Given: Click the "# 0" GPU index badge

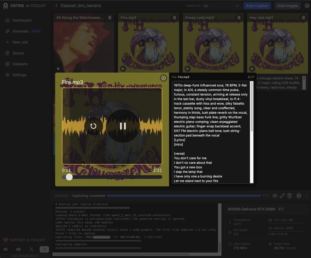Looking at the screenshot, I should tap(281, 209).
